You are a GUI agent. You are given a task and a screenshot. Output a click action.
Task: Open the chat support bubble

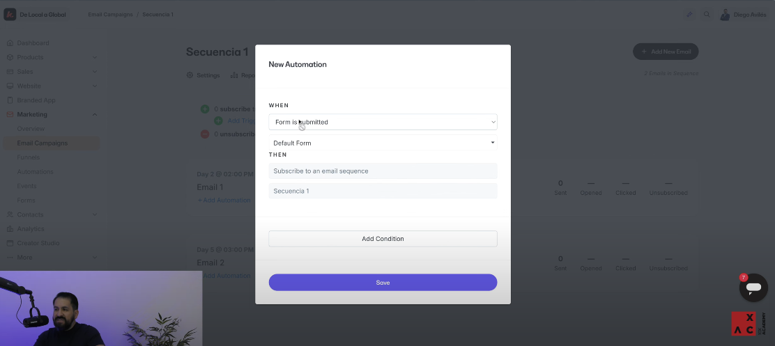[x=753, y=288]
